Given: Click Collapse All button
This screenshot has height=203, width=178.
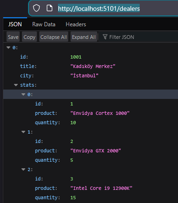Looking at the screenshot, I should (54, 37).
